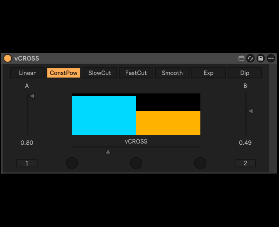The height and width of the screenshot is (227, 279).
Task: Click the left round button below crossfader
Action: [x=72, y=163]
